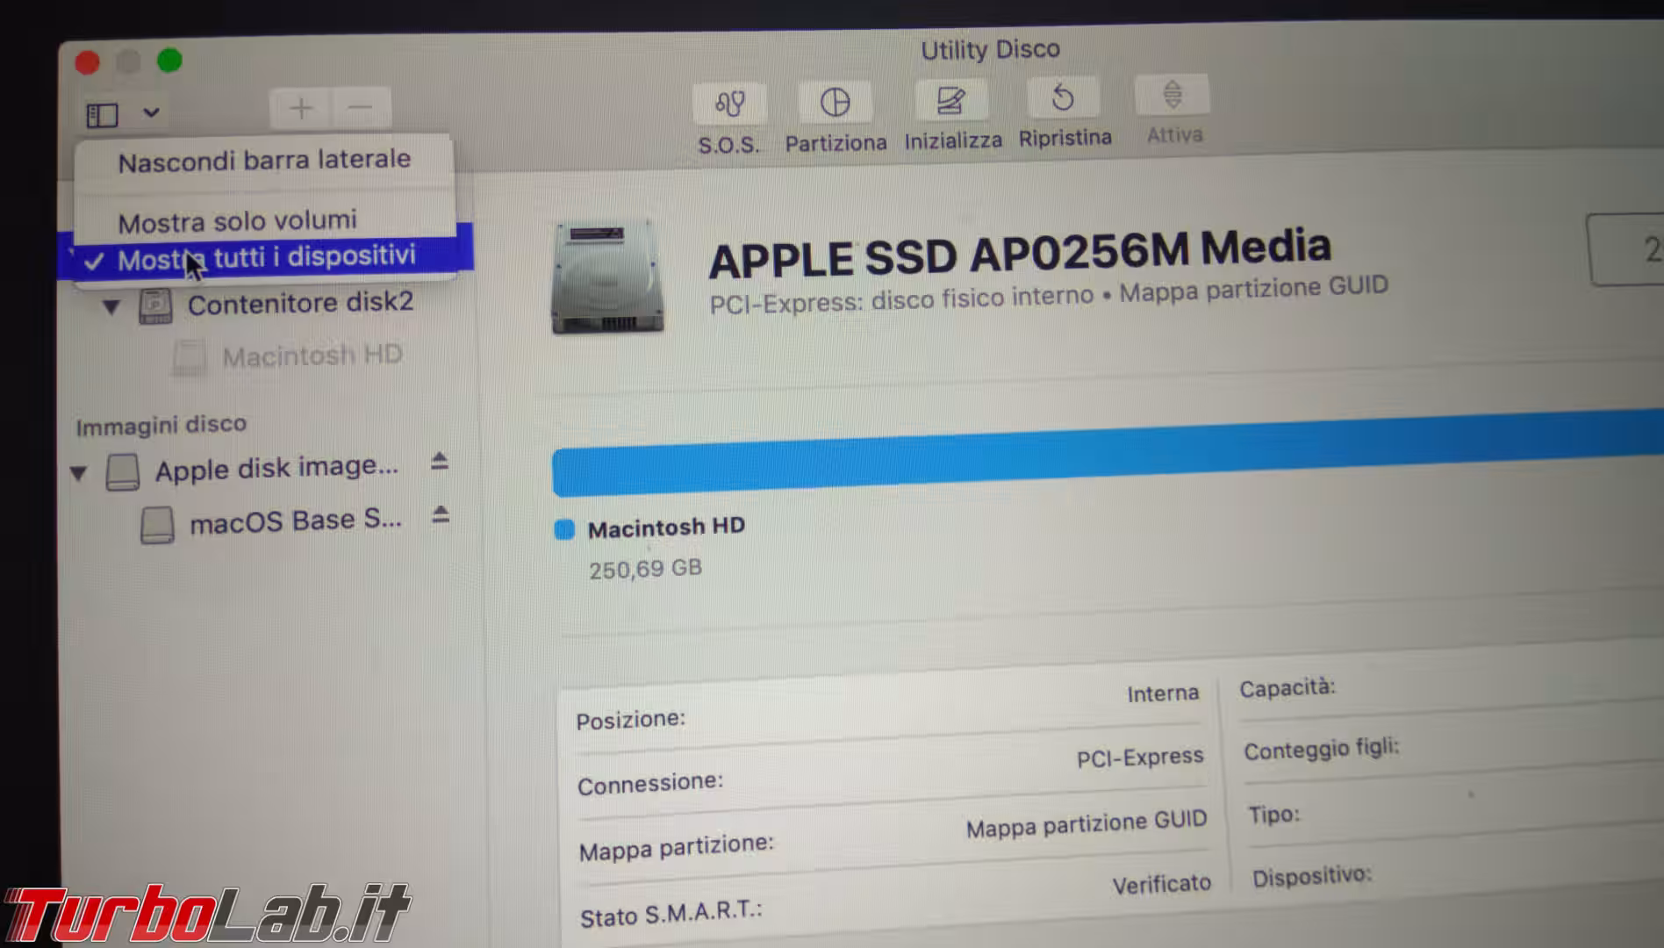Click the Mappa partizione: row label

677,847
